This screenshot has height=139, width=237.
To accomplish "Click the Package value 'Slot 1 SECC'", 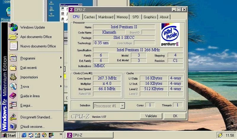I will (124, 37).
